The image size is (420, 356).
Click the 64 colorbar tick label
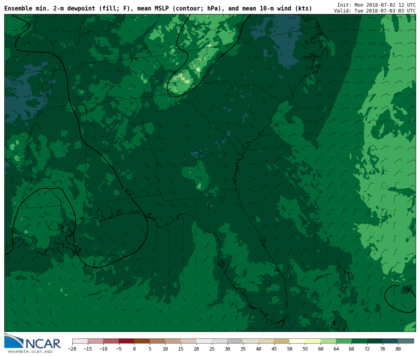pos(336,349)
